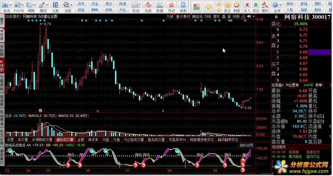Open the 科创 board icon

[x=135, y=5]
